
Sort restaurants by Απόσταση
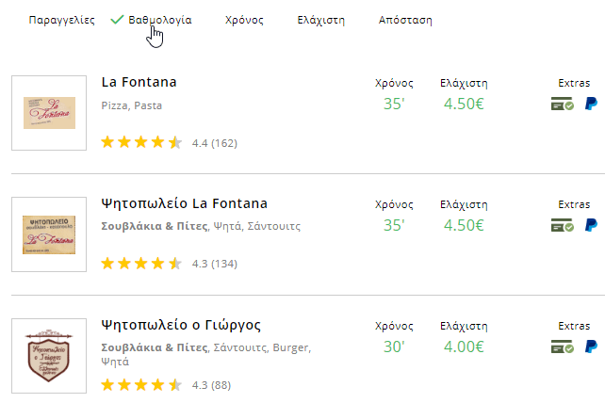click(x=405, y=20)
